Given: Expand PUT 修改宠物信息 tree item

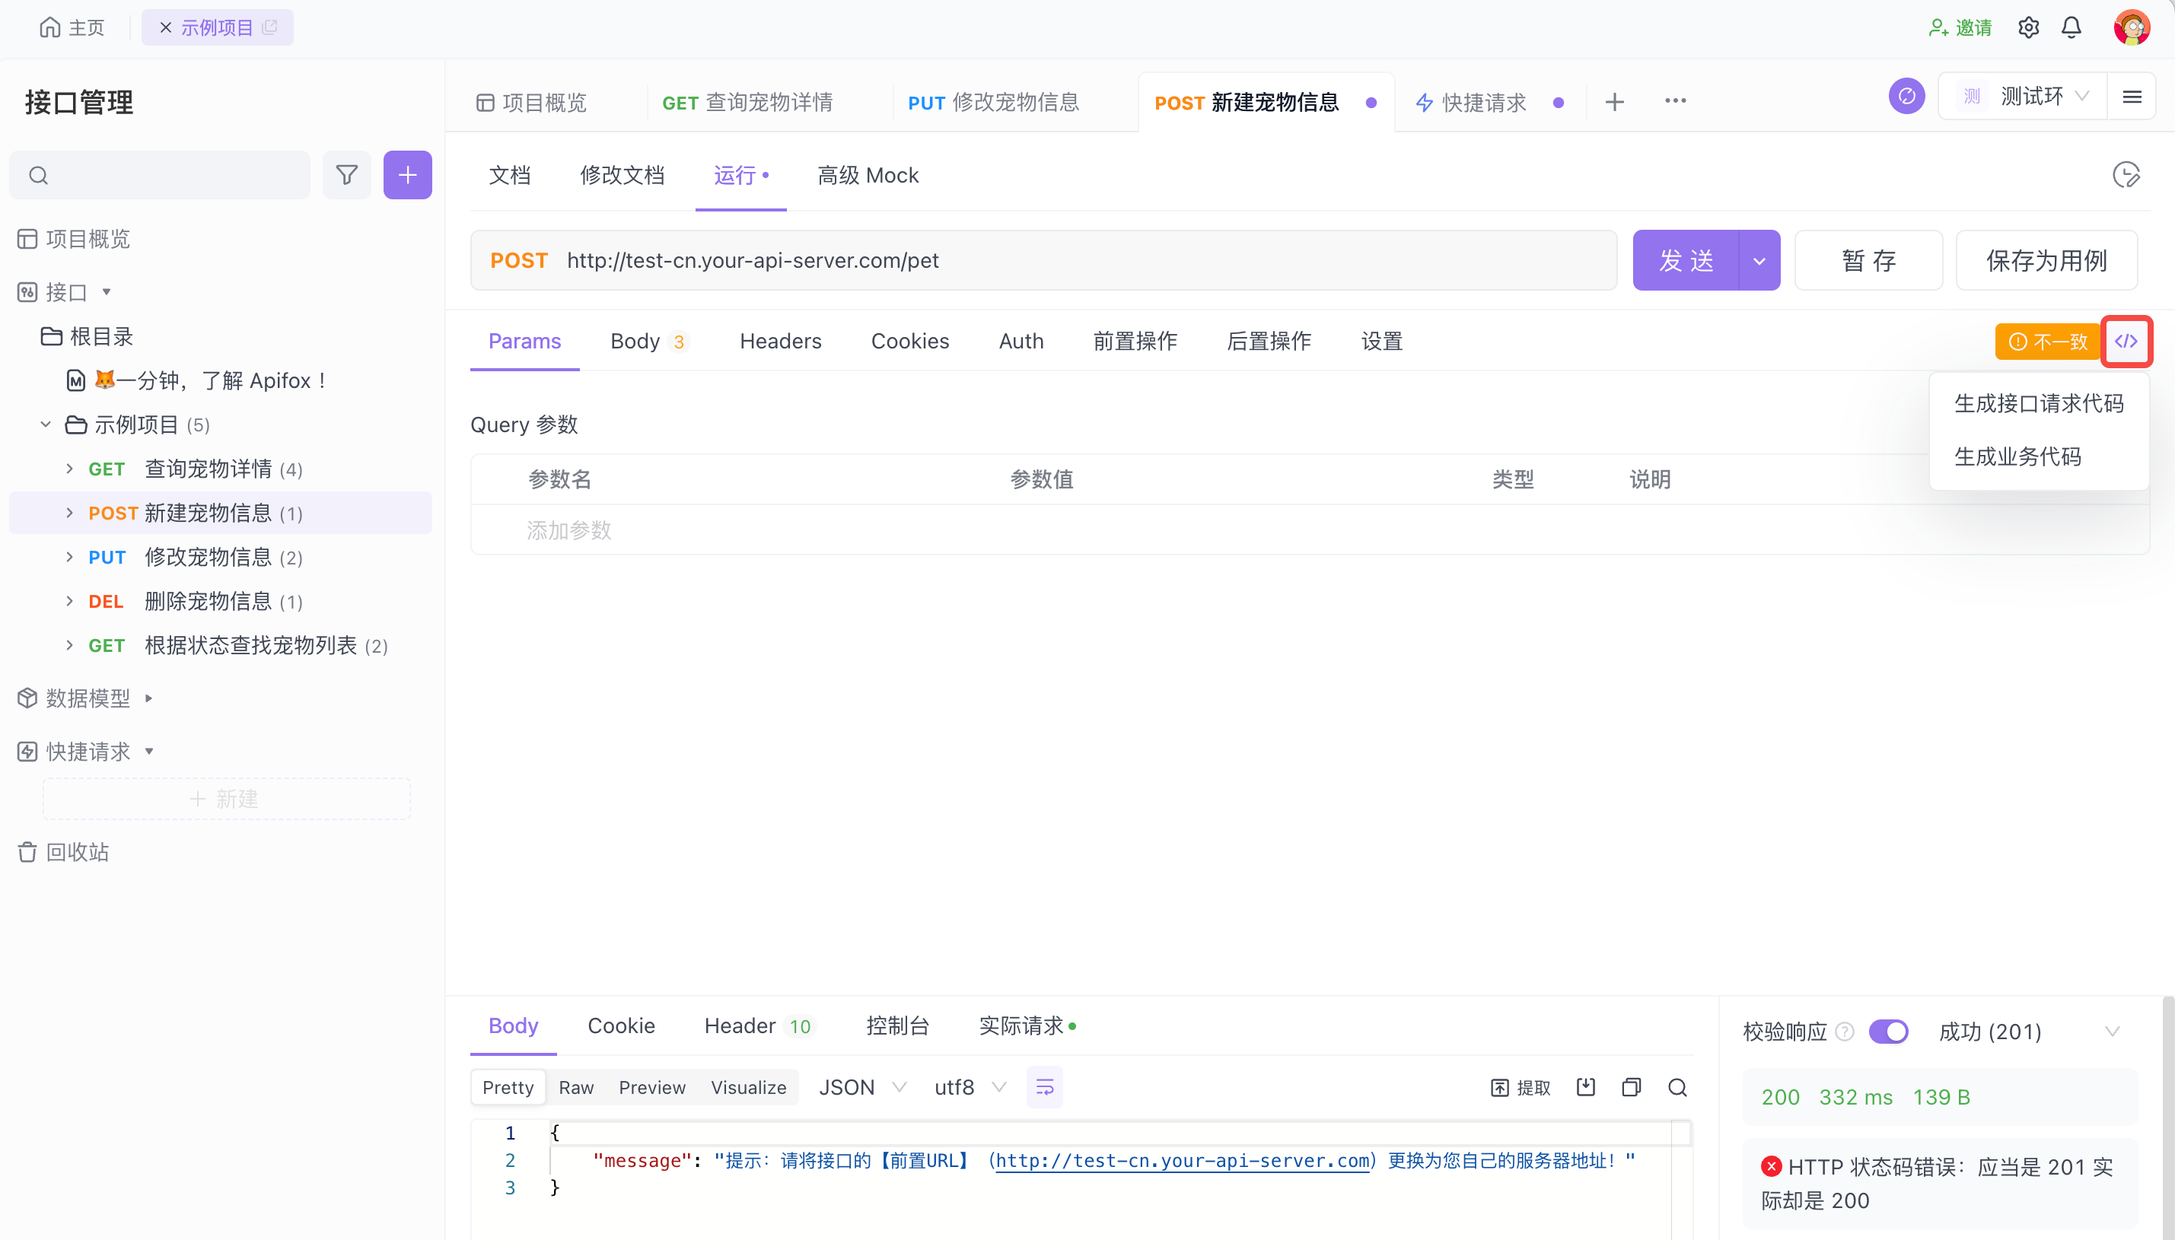Looking at the screenshot, I should (70, 557).
